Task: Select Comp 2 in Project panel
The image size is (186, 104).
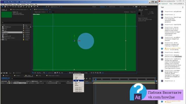Action: (x=6, y=34)
